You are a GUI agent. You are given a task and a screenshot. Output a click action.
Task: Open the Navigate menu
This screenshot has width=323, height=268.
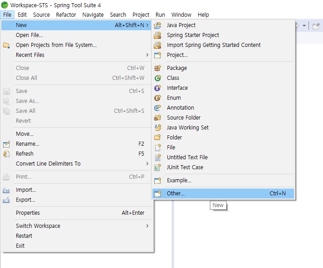point(93,15)
